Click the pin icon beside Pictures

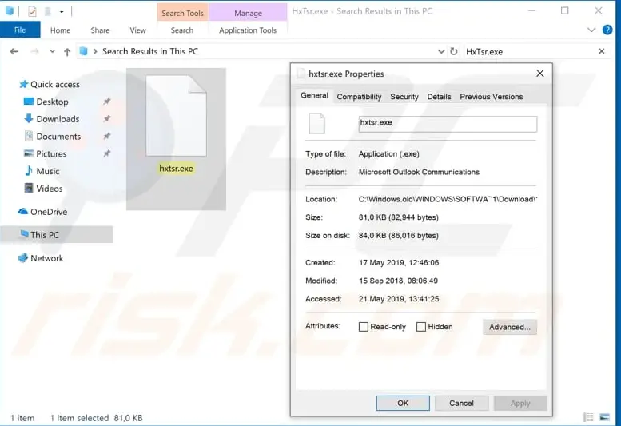(x=106, y=153)
